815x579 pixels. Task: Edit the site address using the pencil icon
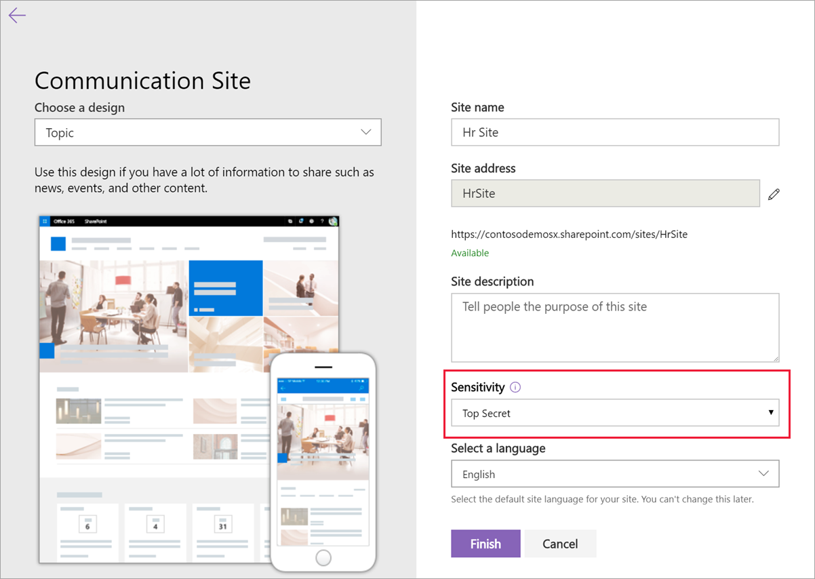pyautogui.click(x=774, y=194)
